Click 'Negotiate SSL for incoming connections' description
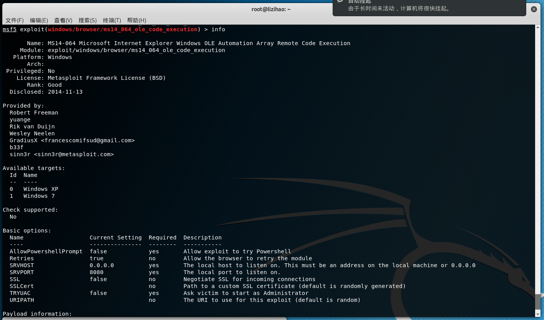The height and width of the screenshot is (320, 544). [250, 279]
